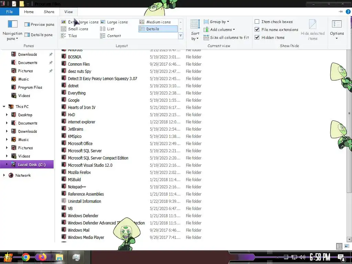Click the Start button
Image resolution: width=352 pixels, height=264 pixels.
point(8,257)
